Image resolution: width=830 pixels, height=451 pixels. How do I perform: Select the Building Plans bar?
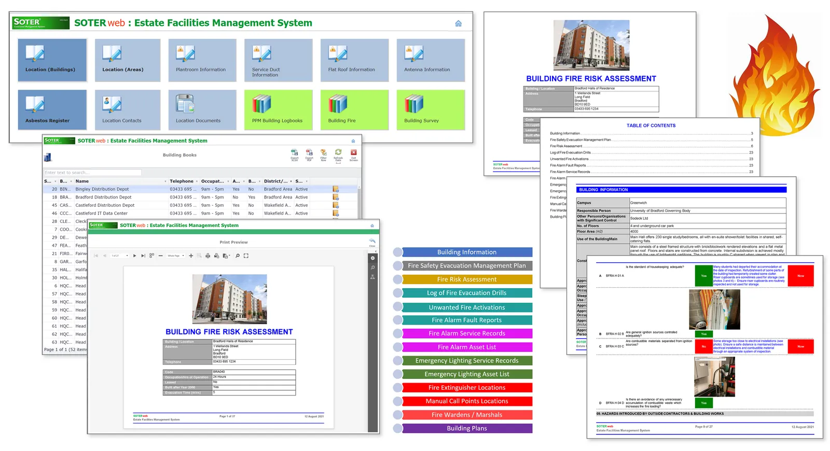click(x=467, y=429)
